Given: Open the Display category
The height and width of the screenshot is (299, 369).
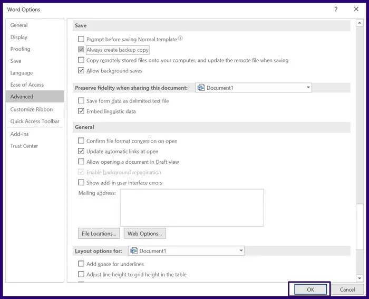Looking at the screenshot, I should pyautogui.click(x=35, y=37).
